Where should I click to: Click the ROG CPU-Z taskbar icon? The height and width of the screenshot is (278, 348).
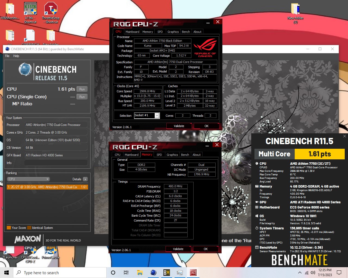(x=193, y=273)
